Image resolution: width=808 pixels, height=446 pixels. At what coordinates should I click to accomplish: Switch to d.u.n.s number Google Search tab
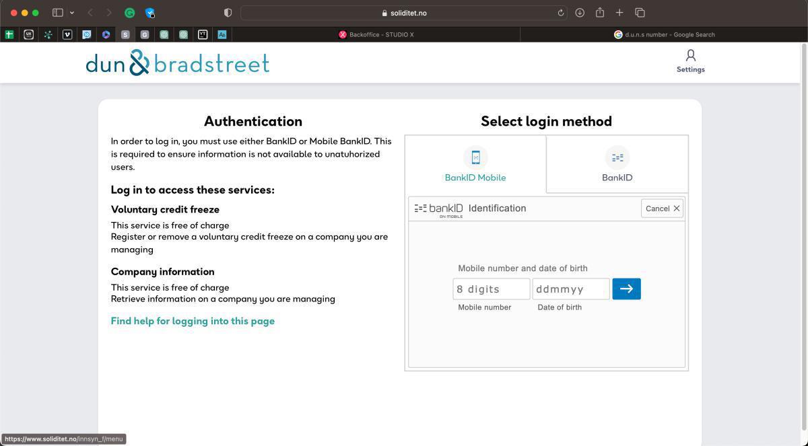664,34
